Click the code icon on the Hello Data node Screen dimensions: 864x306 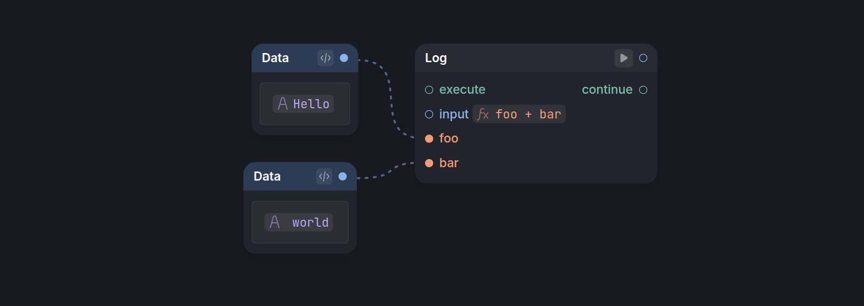click(x=325, y=58)
